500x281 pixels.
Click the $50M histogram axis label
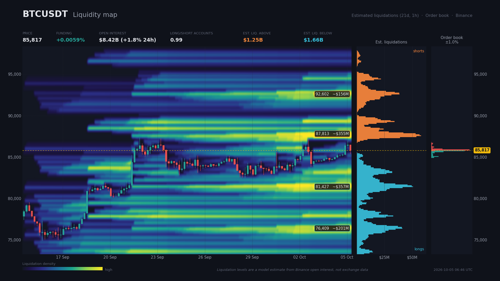coord(412,258)
